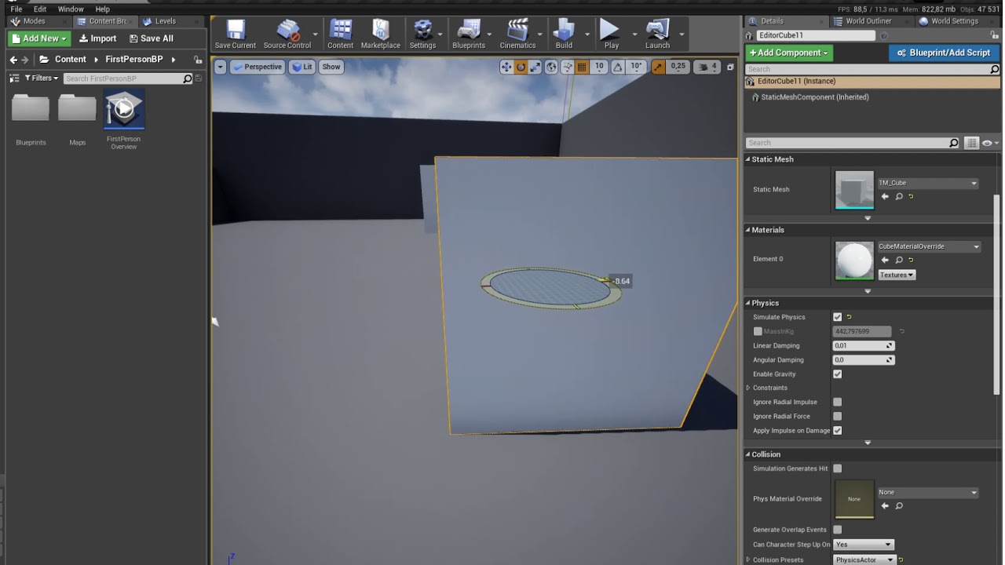The height and width of the screenshot is (565, 1005).
Task: Open camera speed setting showing 4
Action: coord(708,67)
